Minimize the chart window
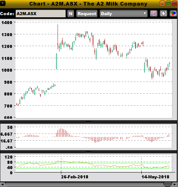The image size is (178, 187). click(162, 3)
